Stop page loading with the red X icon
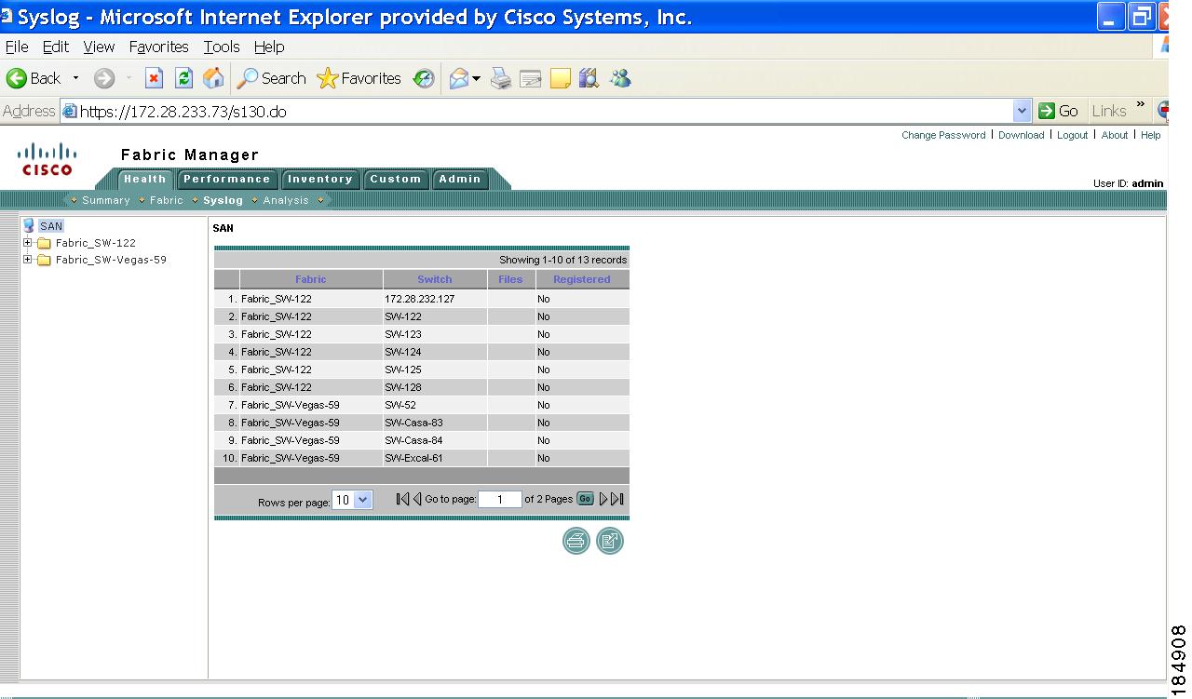The height and width of the screenshot is (699, 1192). pos(155,79)
